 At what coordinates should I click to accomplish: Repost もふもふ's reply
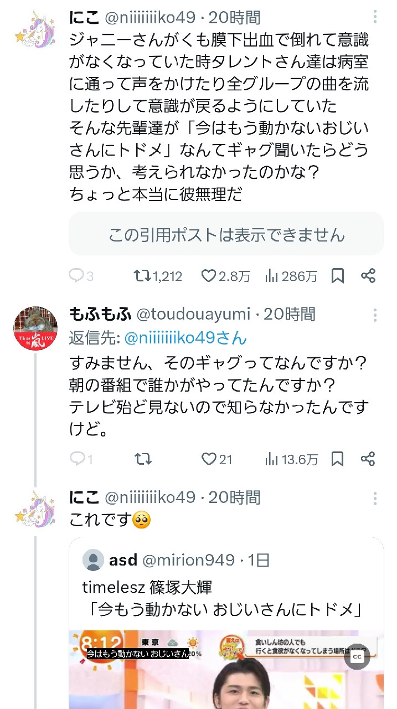pyautogui.click(x=143, y=459)
